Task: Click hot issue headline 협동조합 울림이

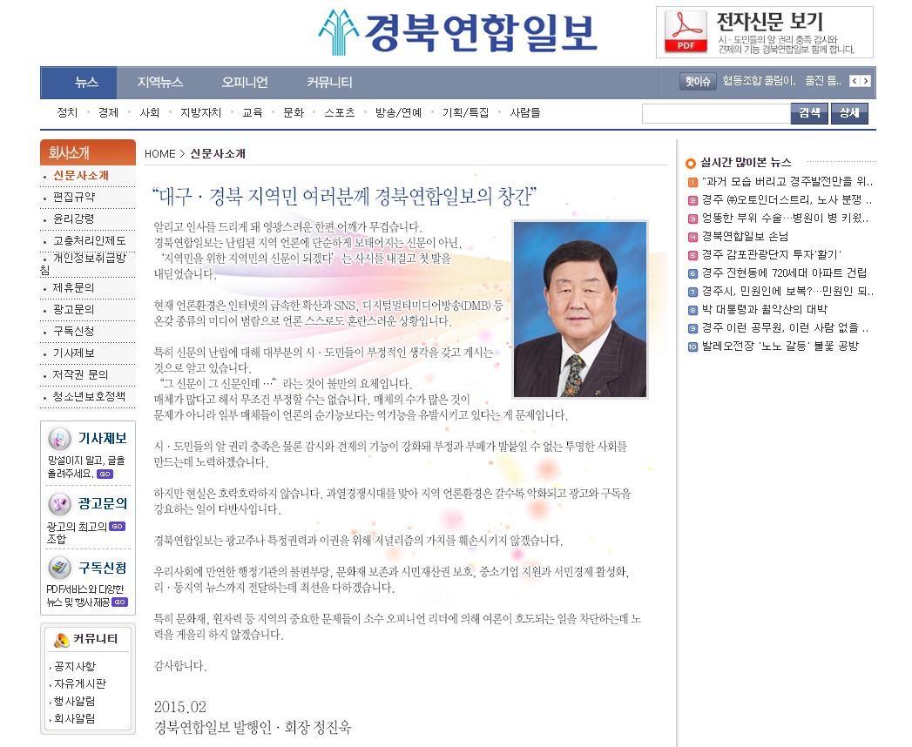Action: click(759, 81)
